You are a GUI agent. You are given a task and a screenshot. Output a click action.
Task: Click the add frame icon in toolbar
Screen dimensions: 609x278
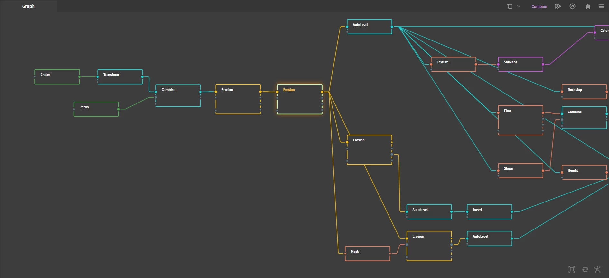(x=510, y=6)
